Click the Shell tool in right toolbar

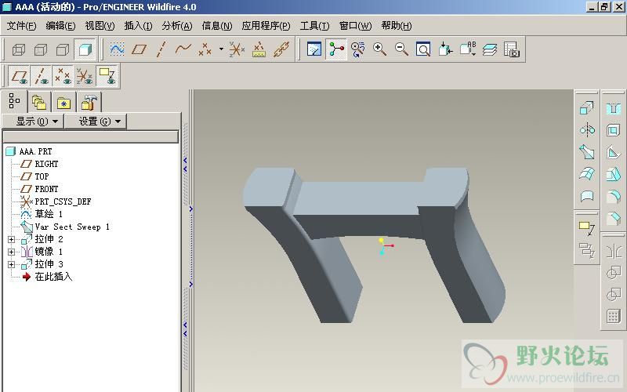tap(613, 130)
